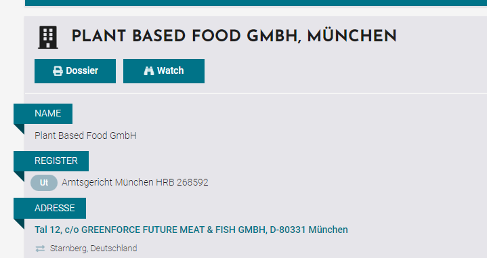Click the folded corner under the ADRESSE ribbon
Viewport: 487px width, 258px height.
19,224
